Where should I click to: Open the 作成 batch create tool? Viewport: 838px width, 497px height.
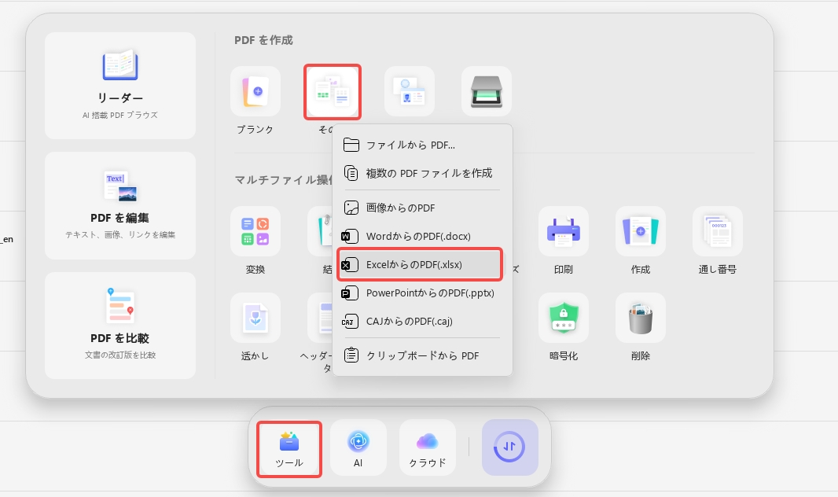point(640,231)
